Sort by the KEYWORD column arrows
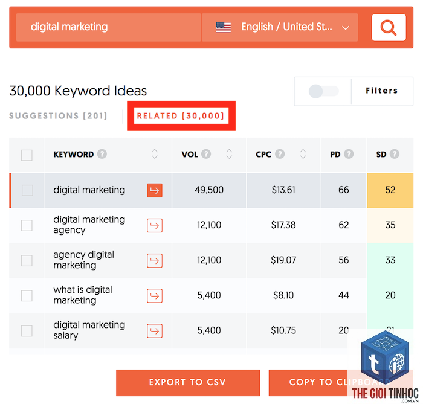 155,154
